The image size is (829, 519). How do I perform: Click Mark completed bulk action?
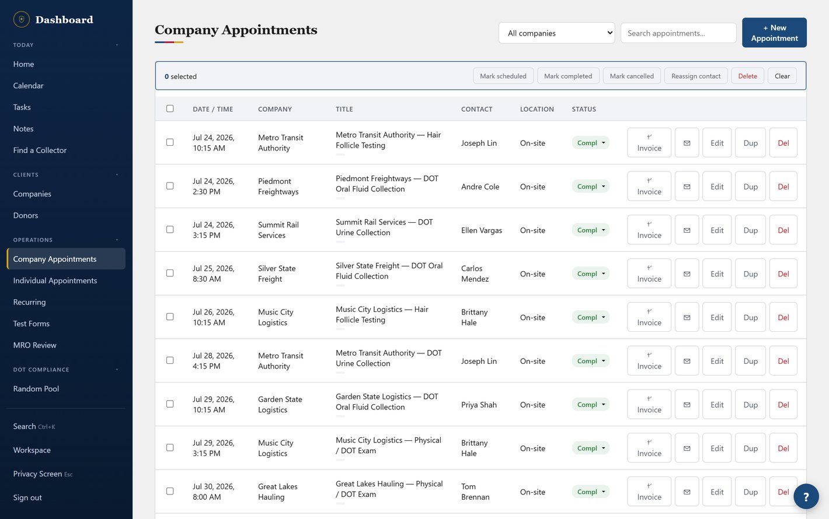tap(568, 76)
